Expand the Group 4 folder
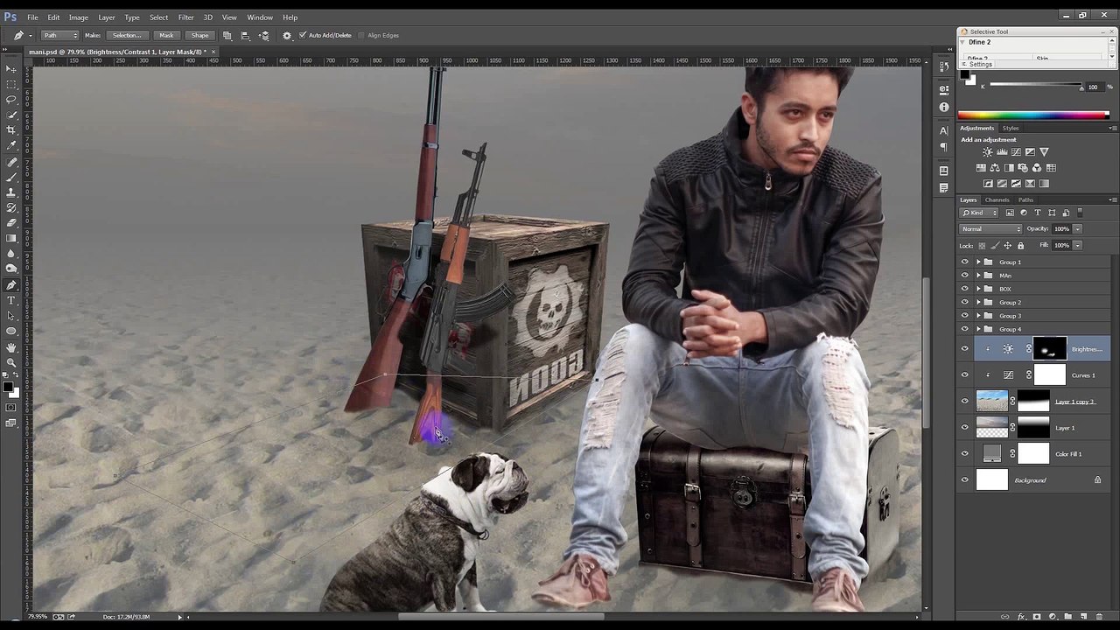1120x630 pixels. [x=978, y=329]
